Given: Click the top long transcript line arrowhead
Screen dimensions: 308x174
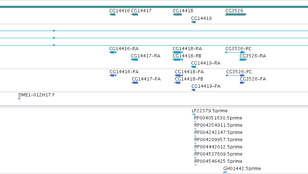Looking at the screenshot, I should [54, 31].
